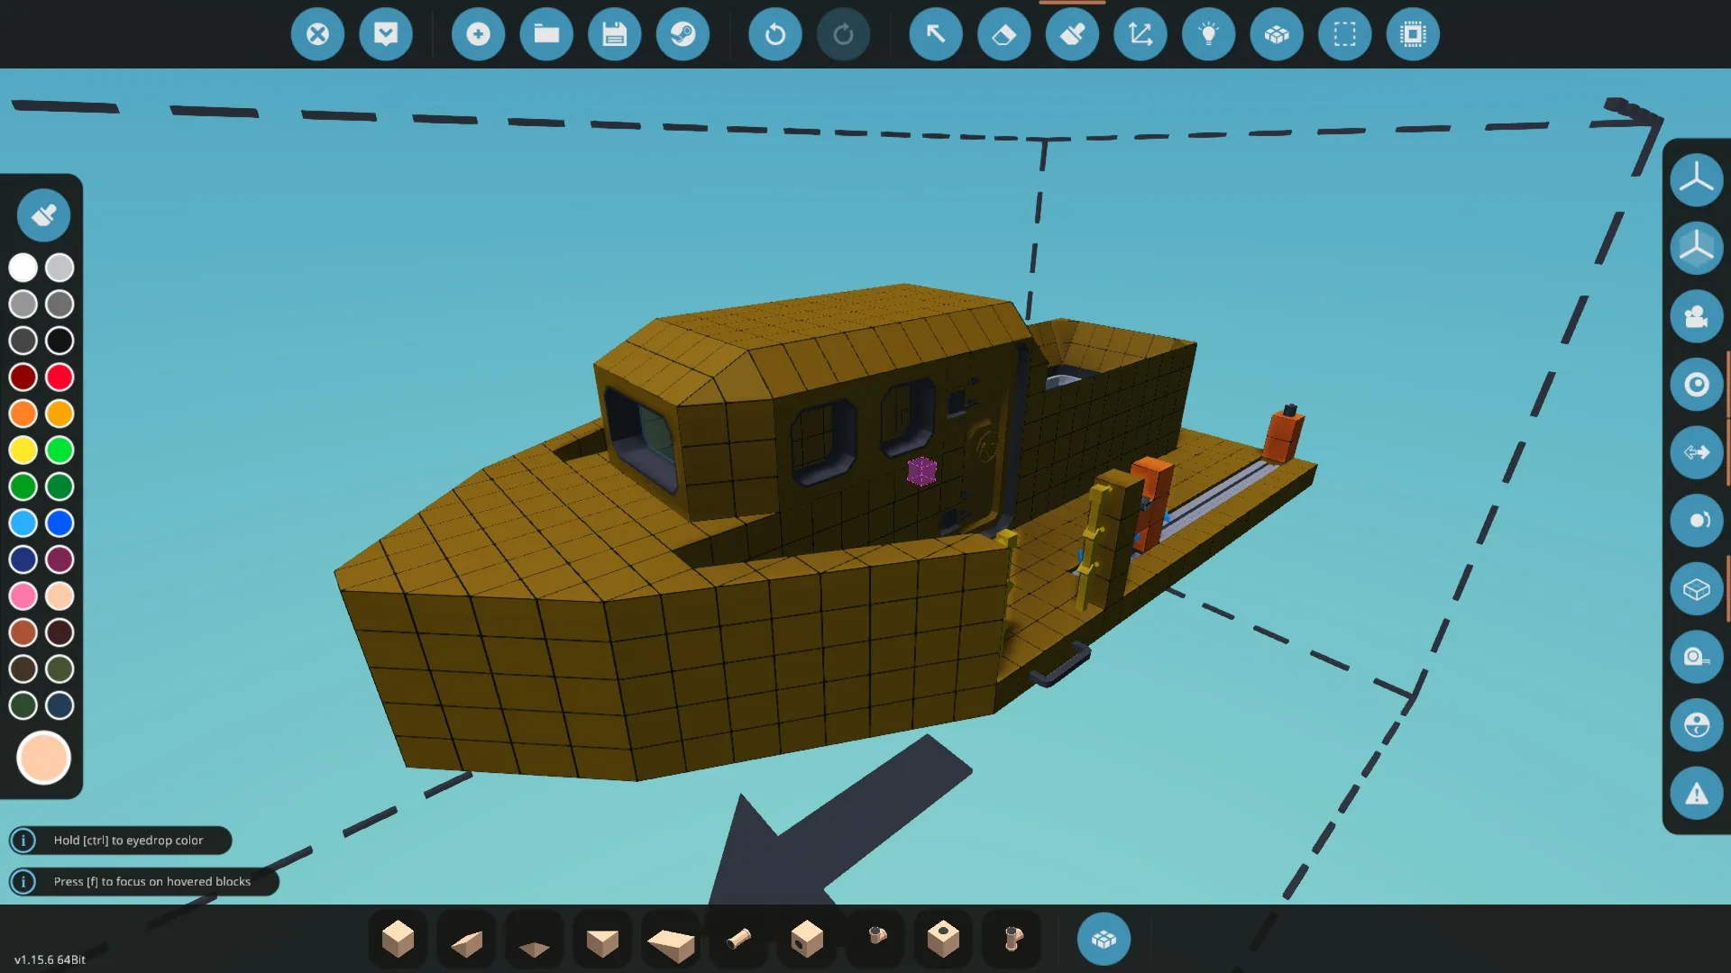Select the wedge block in hotbar
This screenshot has width=1731, height=973.
tap(466, 941)
